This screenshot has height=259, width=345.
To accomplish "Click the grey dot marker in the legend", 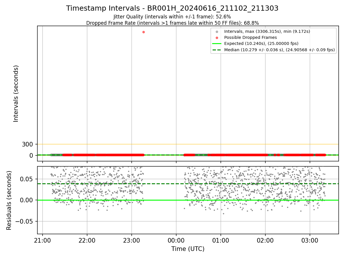I will click(x=217, y=31).
